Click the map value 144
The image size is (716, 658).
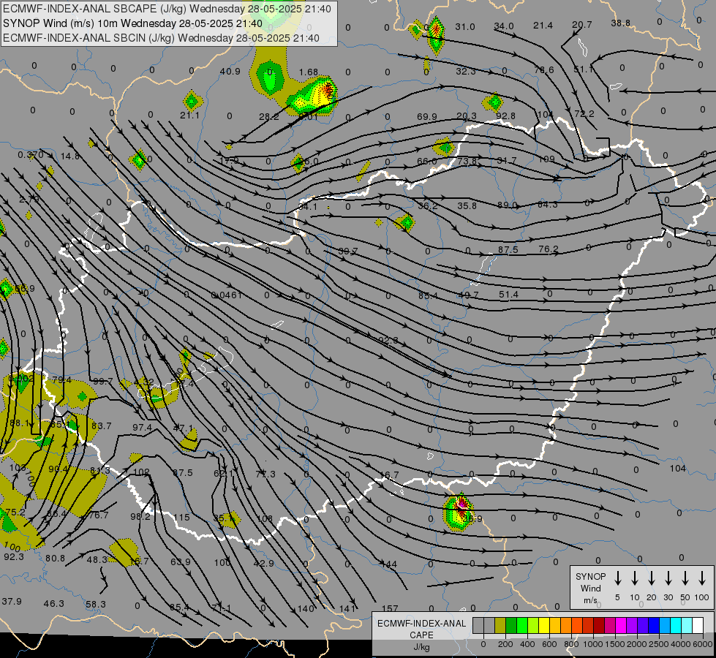pos(388,564)
